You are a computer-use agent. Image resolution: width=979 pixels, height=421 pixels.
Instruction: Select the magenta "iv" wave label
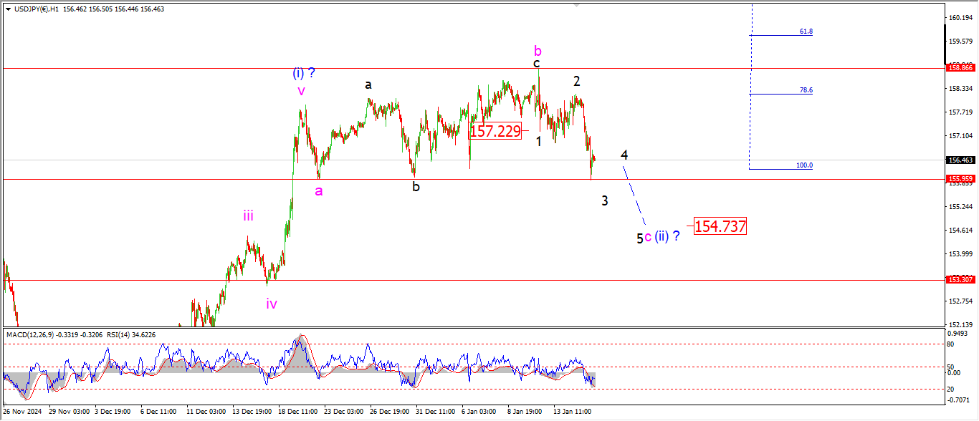[x=272, y=304]
